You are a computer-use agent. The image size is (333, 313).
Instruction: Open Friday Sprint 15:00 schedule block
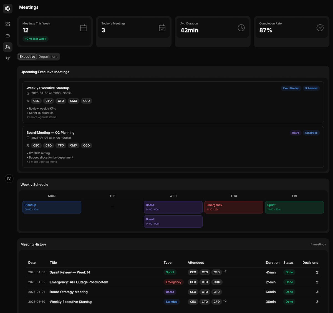(x=294, y=207)
